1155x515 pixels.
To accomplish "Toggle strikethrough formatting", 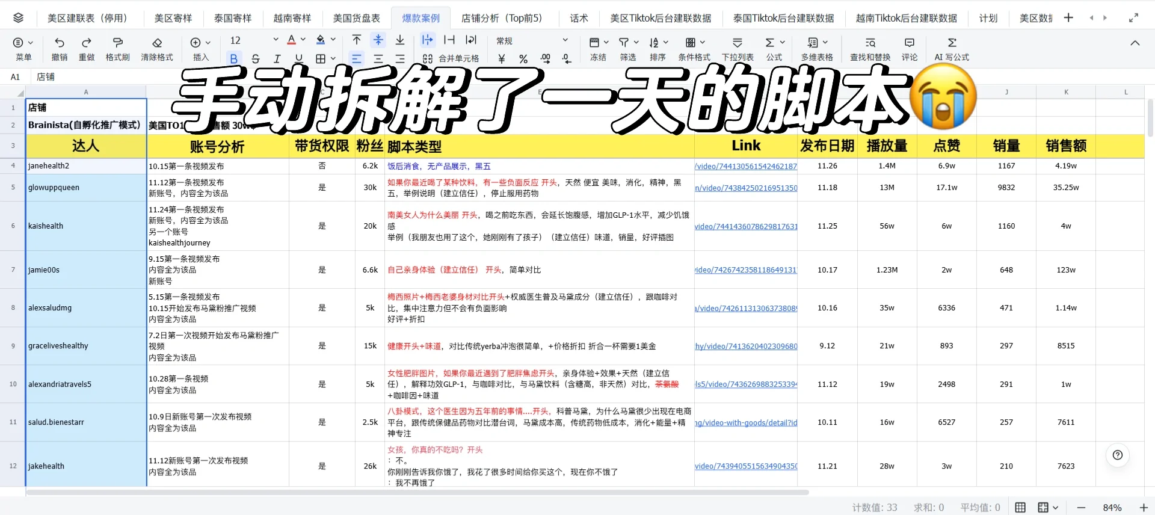I will coord(256,58).
